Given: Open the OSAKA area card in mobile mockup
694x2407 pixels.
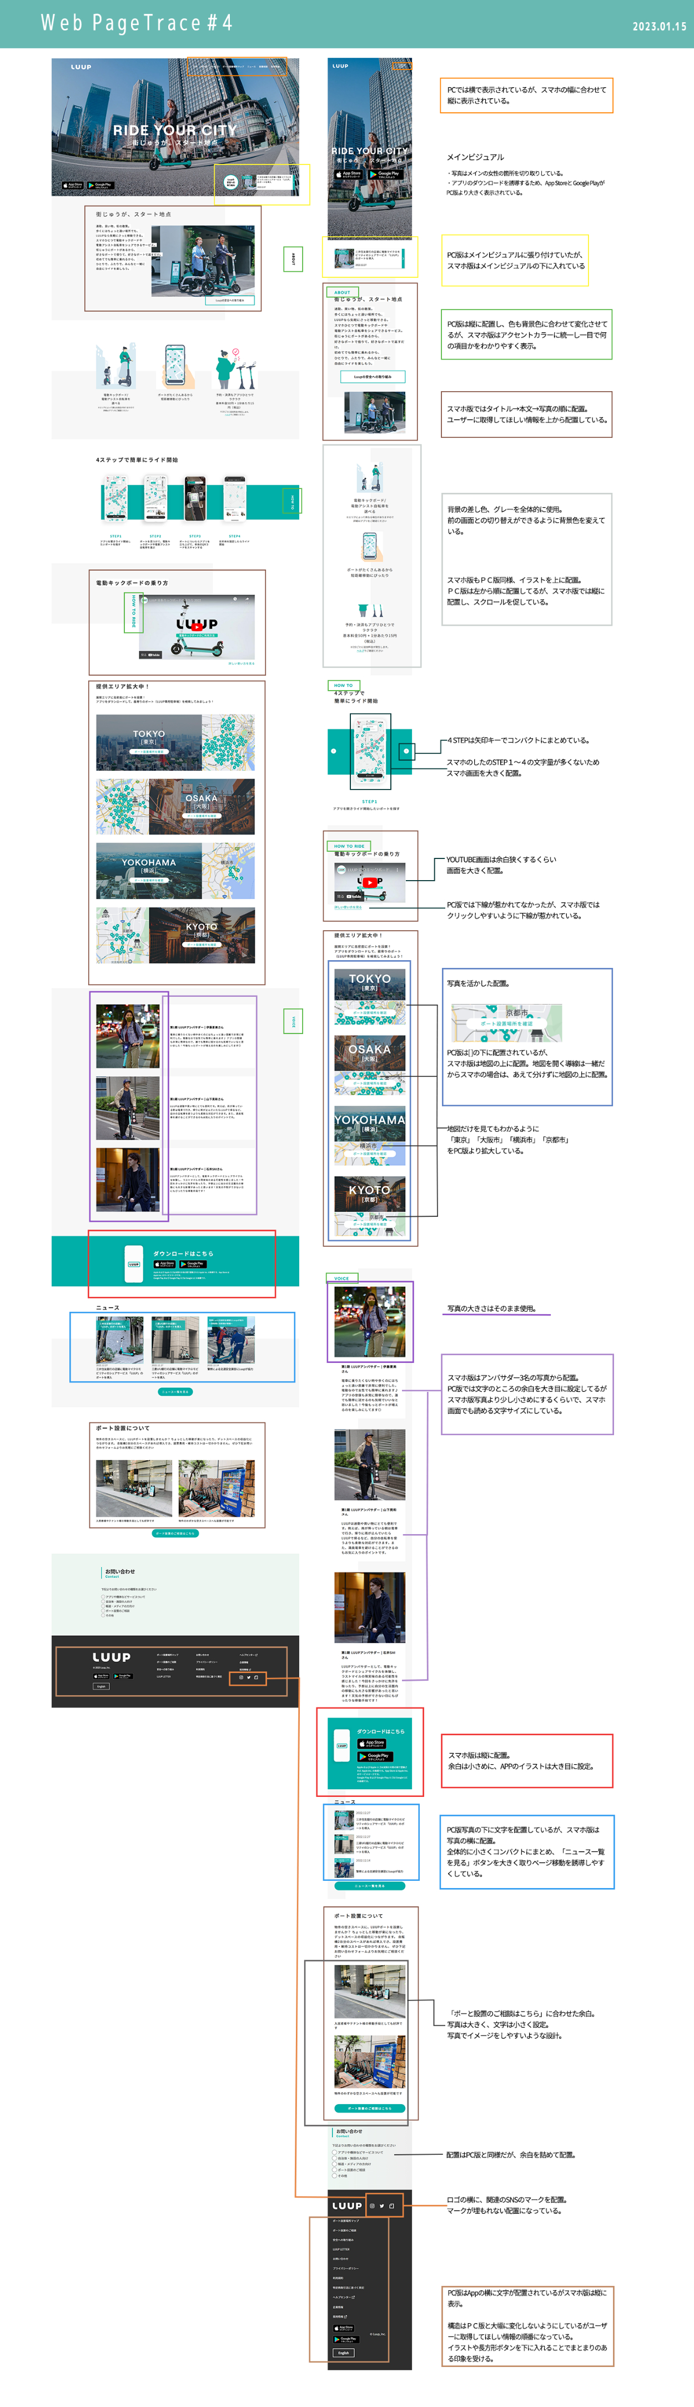Looking at the screenshot, I should [x=370, y=1065].
